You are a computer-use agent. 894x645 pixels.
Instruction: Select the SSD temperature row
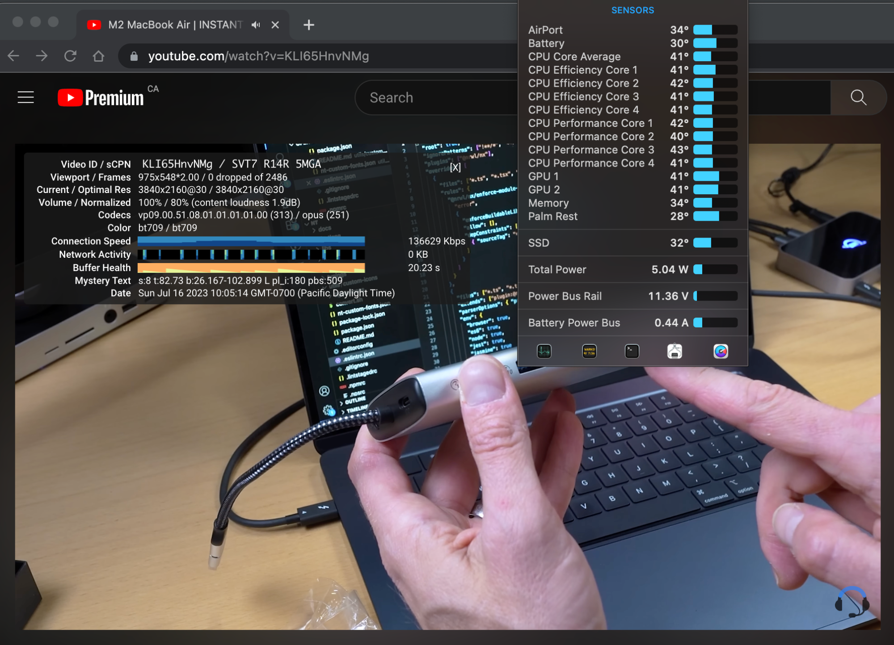coord(633,243)
